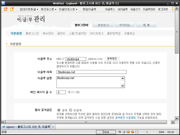Click the orange circle icon after 로그아웃

pyautogui.click(x=173, y=9)
